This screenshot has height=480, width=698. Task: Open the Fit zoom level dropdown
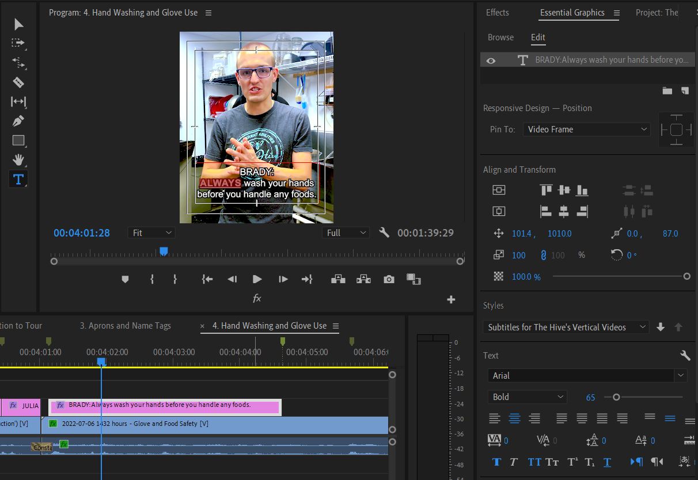(151, 233)
